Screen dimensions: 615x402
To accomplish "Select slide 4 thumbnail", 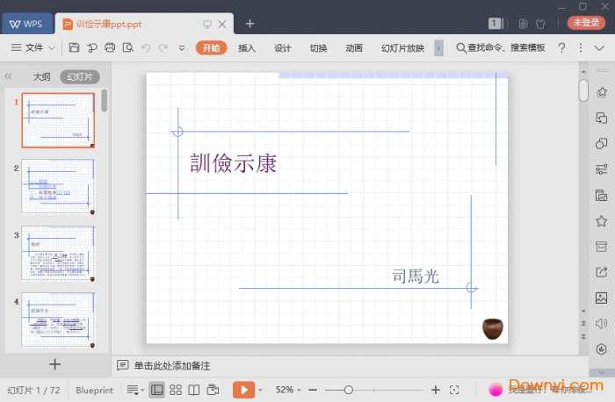I will click(58, 319).
